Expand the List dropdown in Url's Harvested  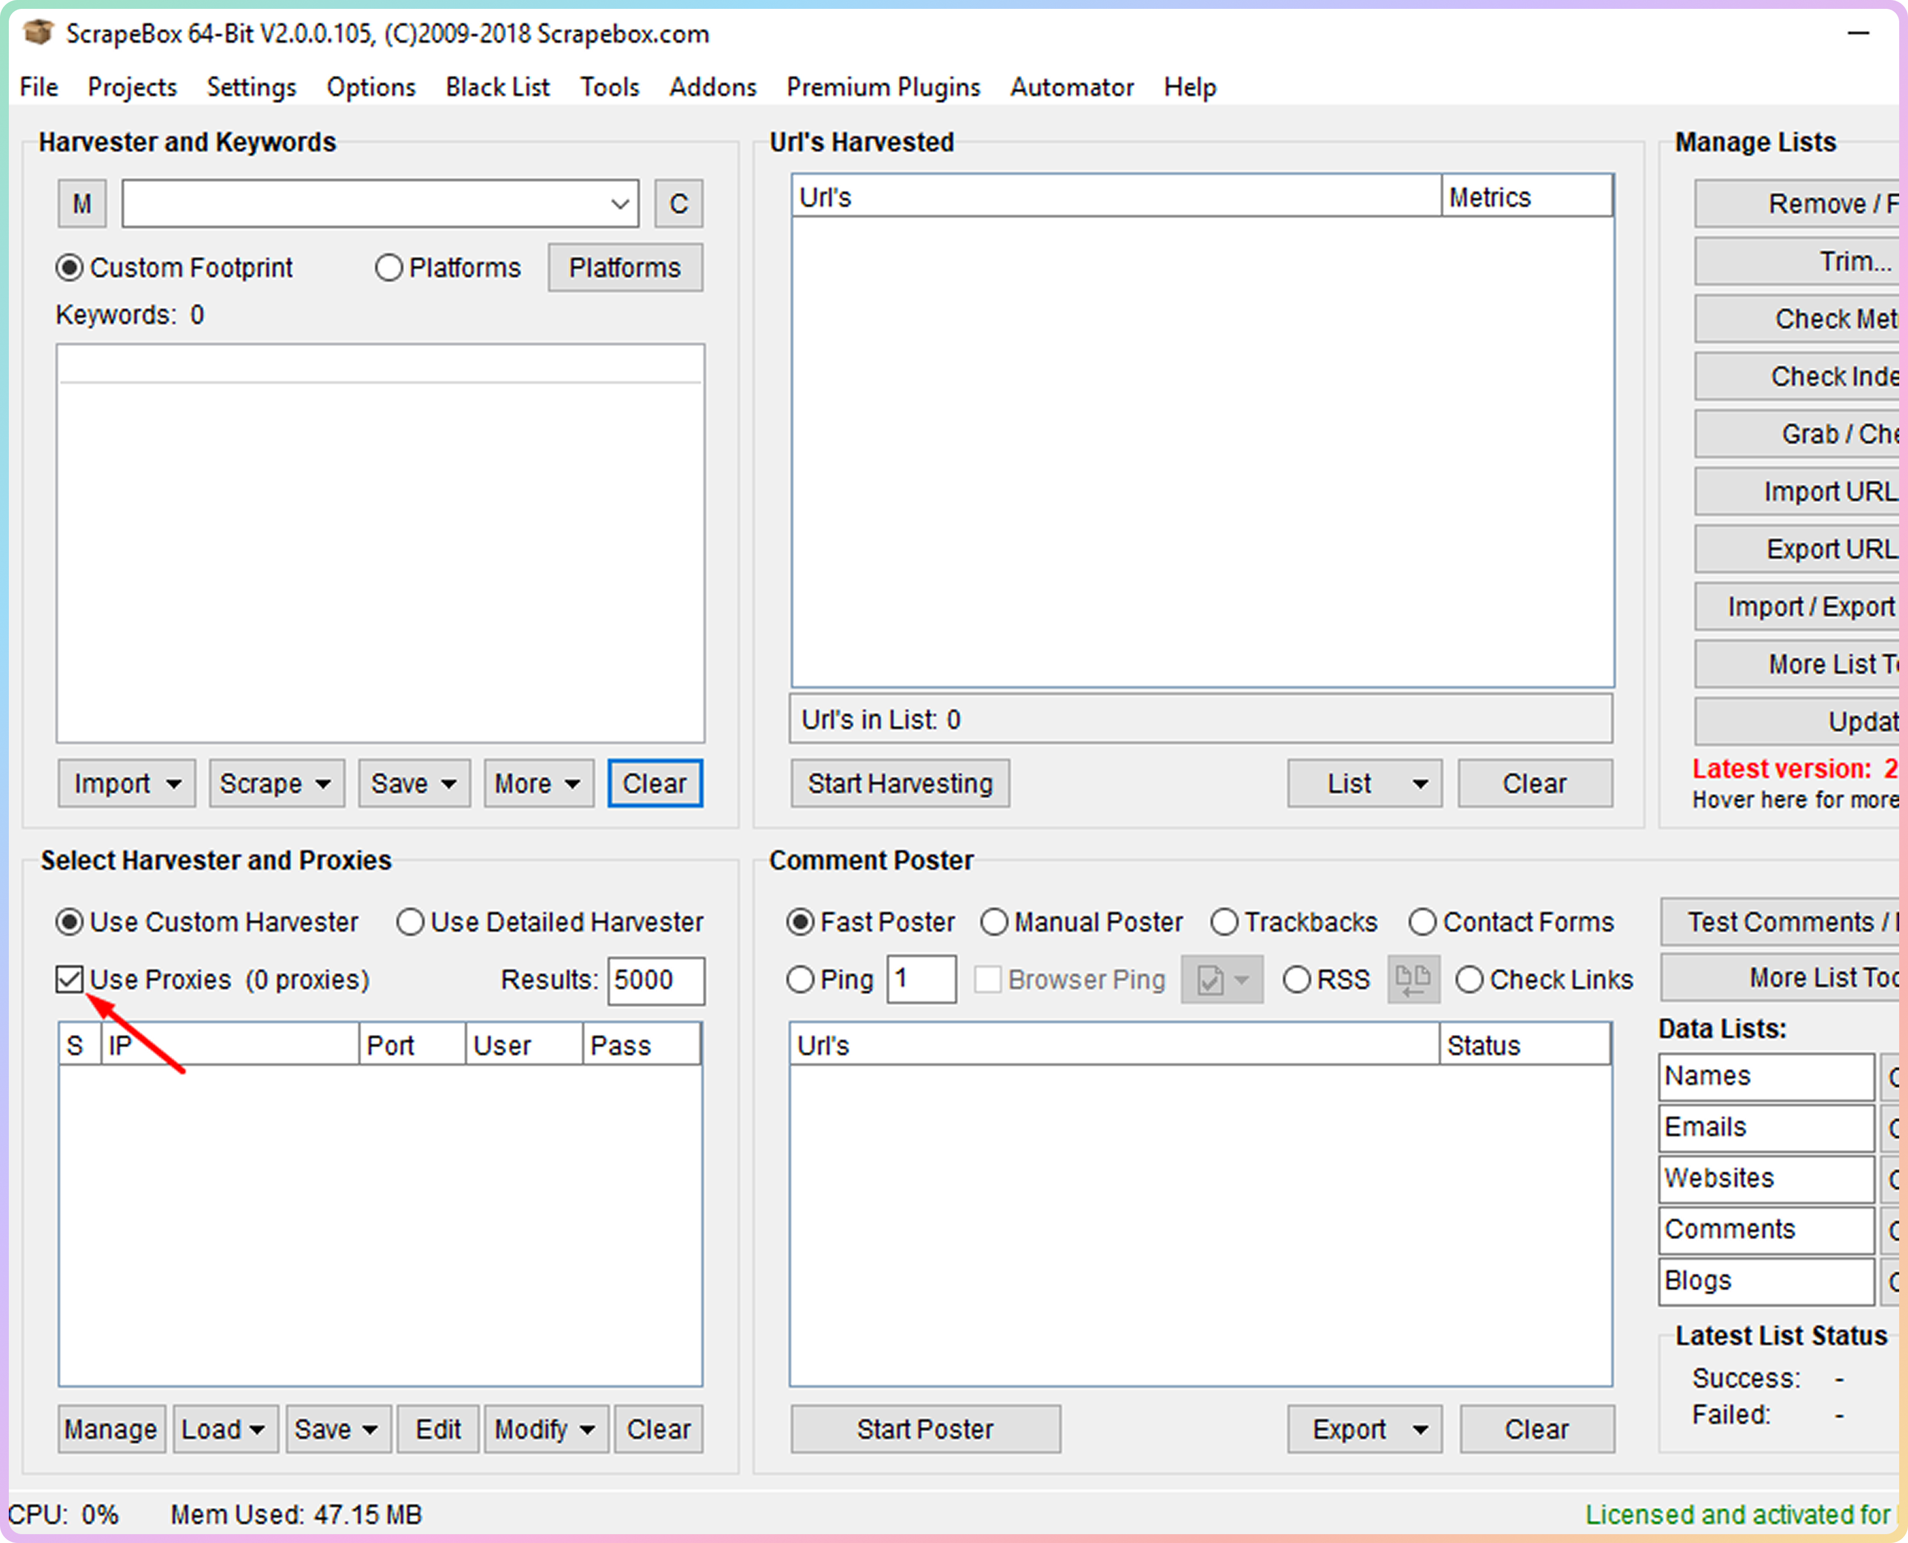[x=1364, y=783]
